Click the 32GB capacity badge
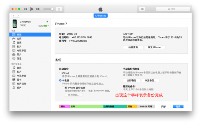Screen dimensions: 201x124 [x=23, y=26]
